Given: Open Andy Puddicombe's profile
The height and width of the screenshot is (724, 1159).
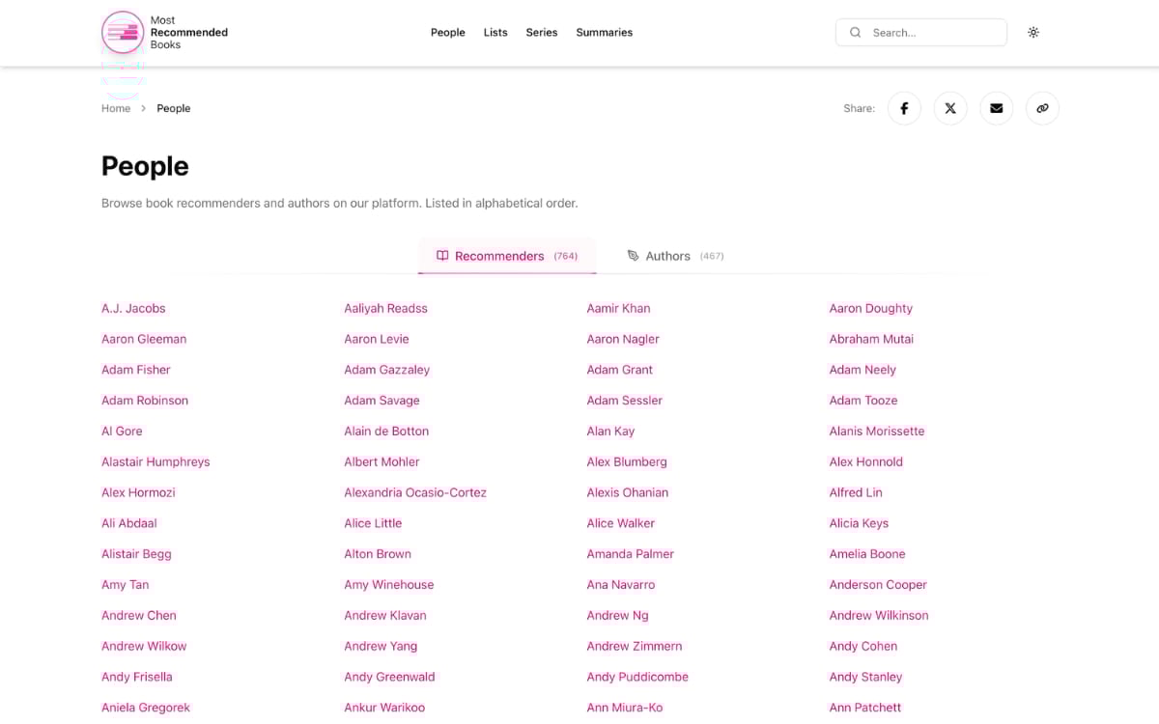Looking at the screenshot, I should pyautogui.click(x=637, y=678).
